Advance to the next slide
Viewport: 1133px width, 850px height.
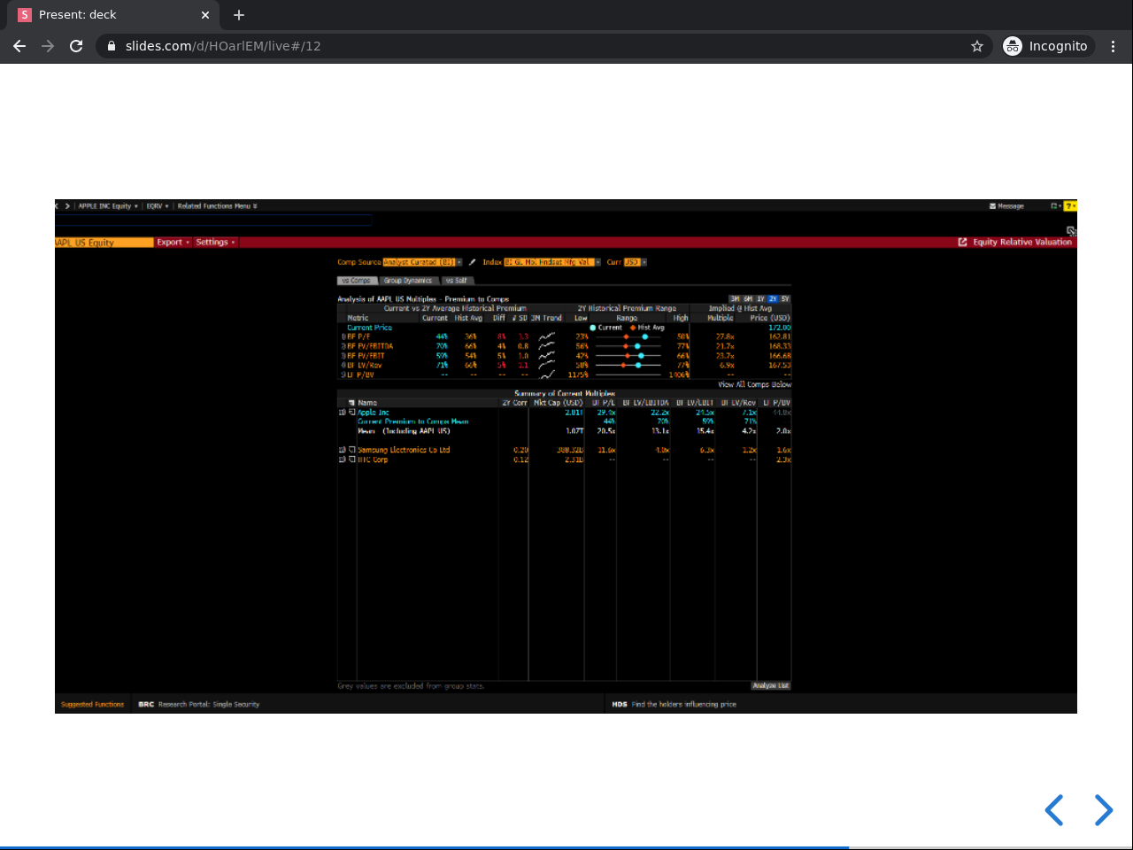point(1103,810)
